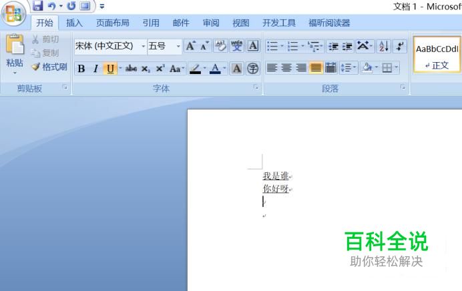Sort text with the A-Z icon

384,46
